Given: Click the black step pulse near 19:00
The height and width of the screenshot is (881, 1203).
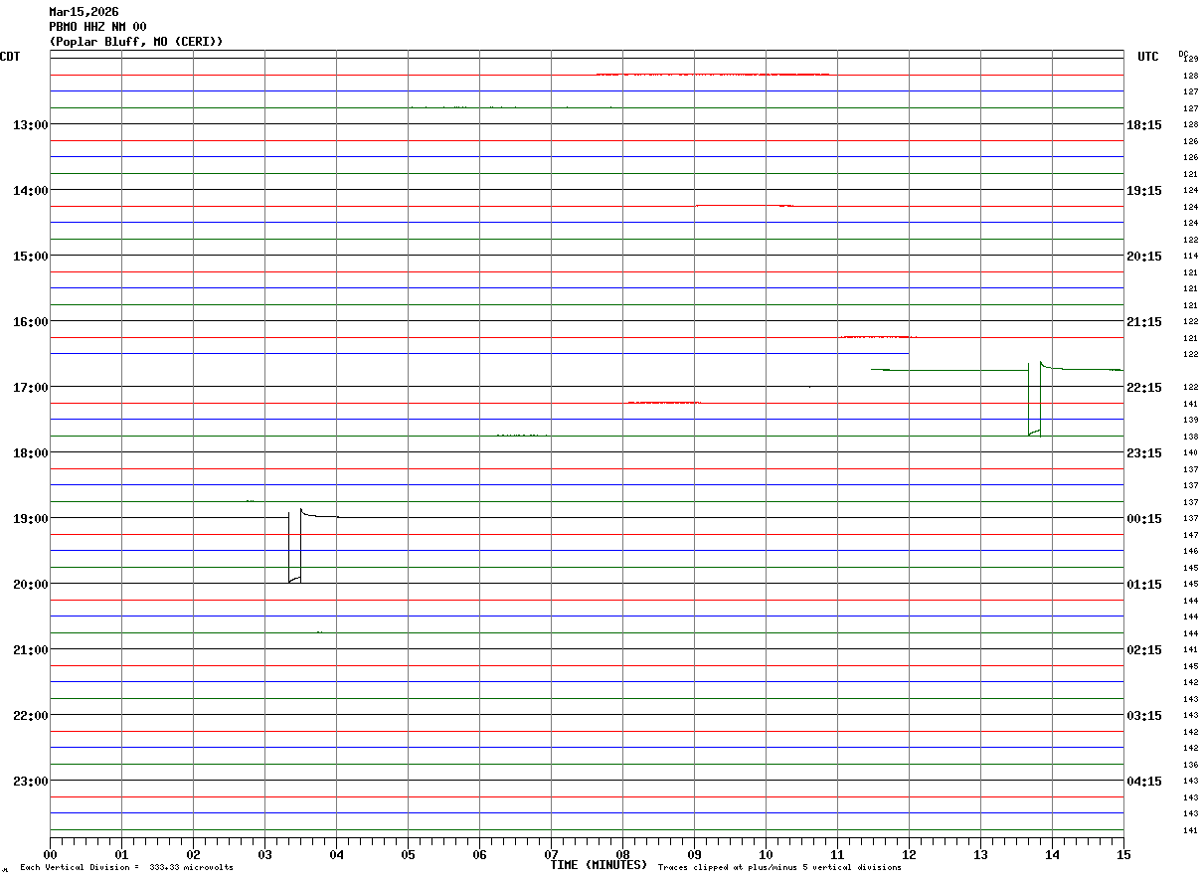Looking at the screenshot, I should [295, 547].
